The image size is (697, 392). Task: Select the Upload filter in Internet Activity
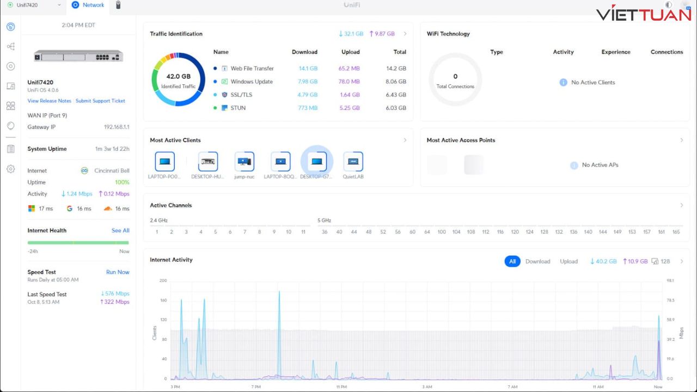pos(568,261)
